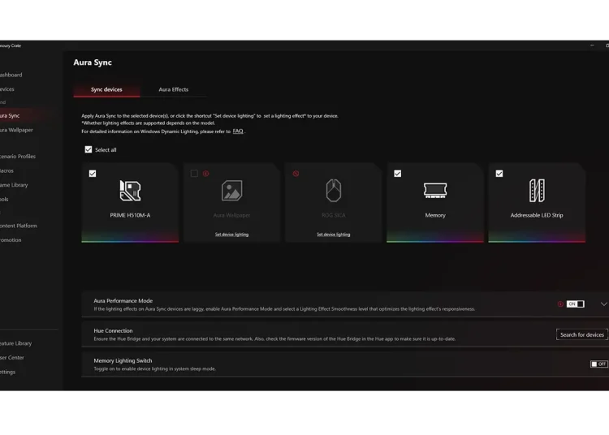Open Scenario Profiles in the sidebar
Viewport: 609px width, 435px height.
[x=18, y=157]
